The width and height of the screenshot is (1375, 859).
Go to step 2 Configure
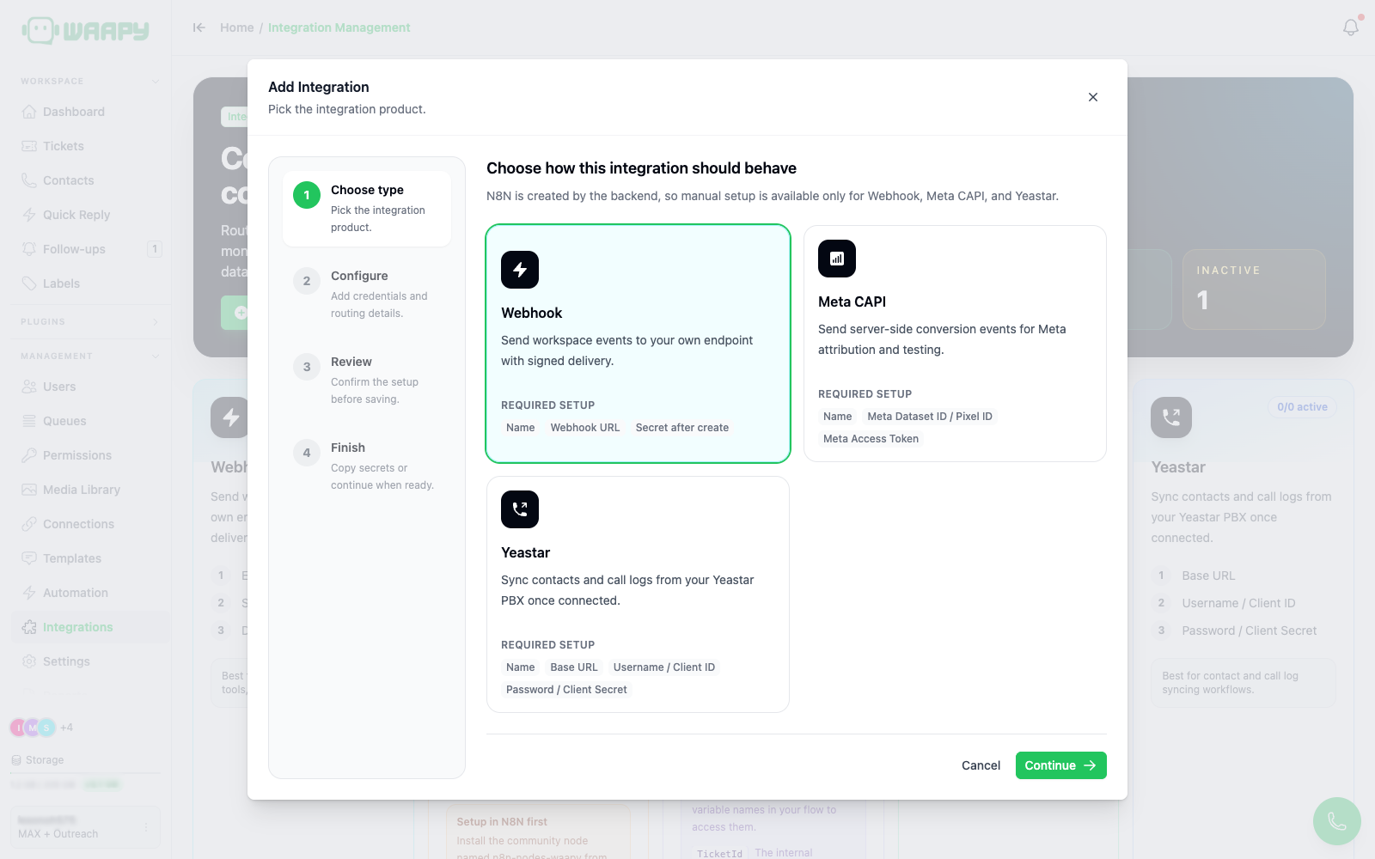coord(367,294)
